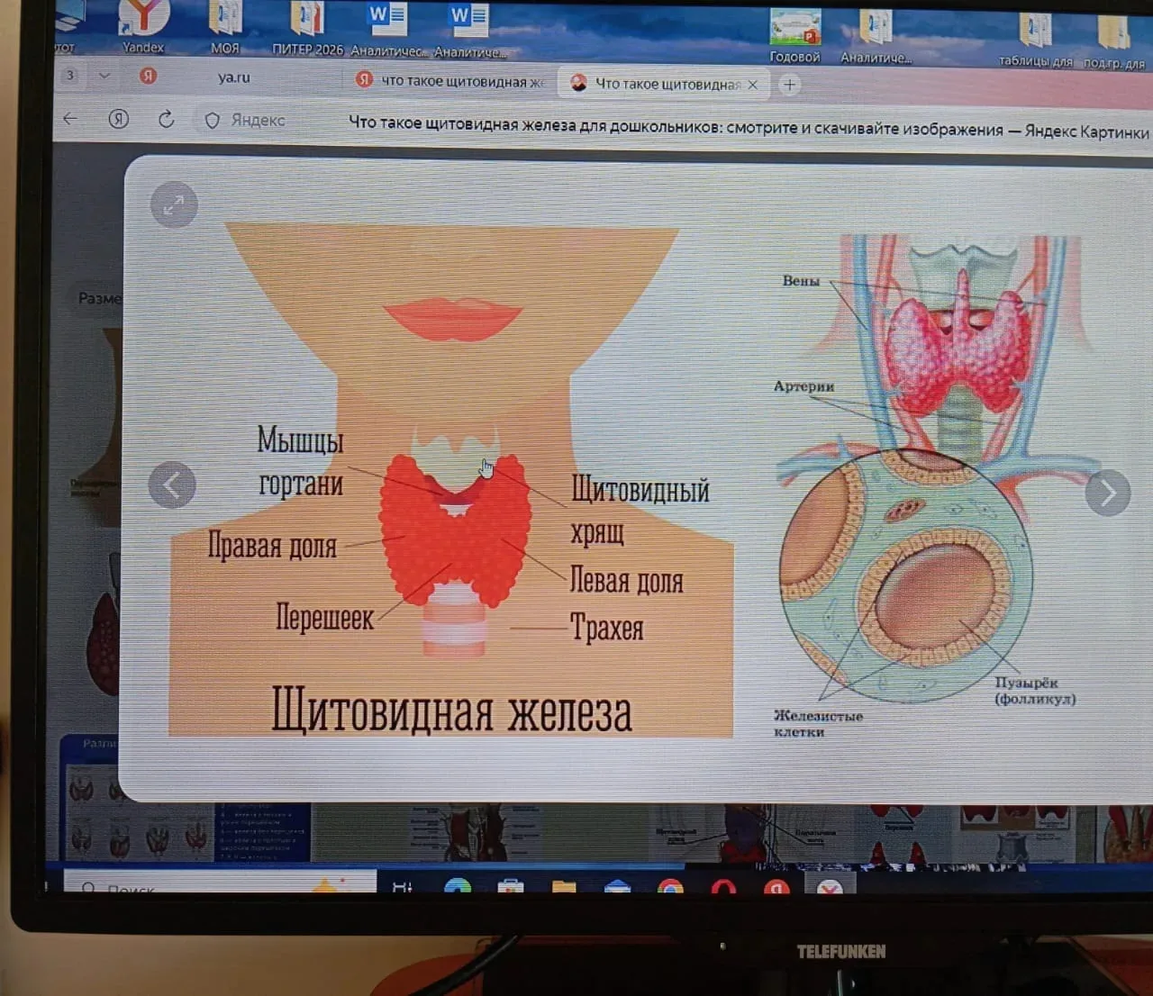Screen dimensions: 1153x996
Task: Launch Opera browser from taskbar
Action: [x=723, y=887]
